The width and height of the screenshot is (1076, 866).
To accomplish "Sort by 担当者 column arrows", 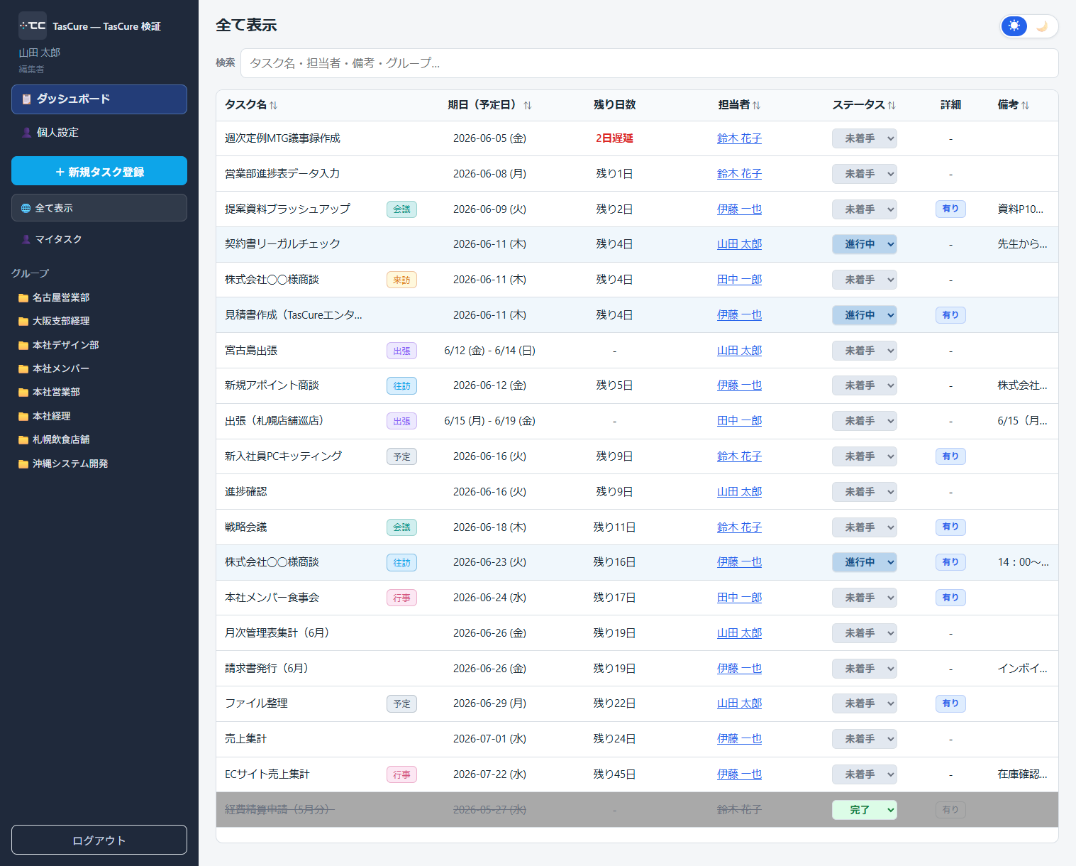I will pyautogui.click(x=756, y=105).
